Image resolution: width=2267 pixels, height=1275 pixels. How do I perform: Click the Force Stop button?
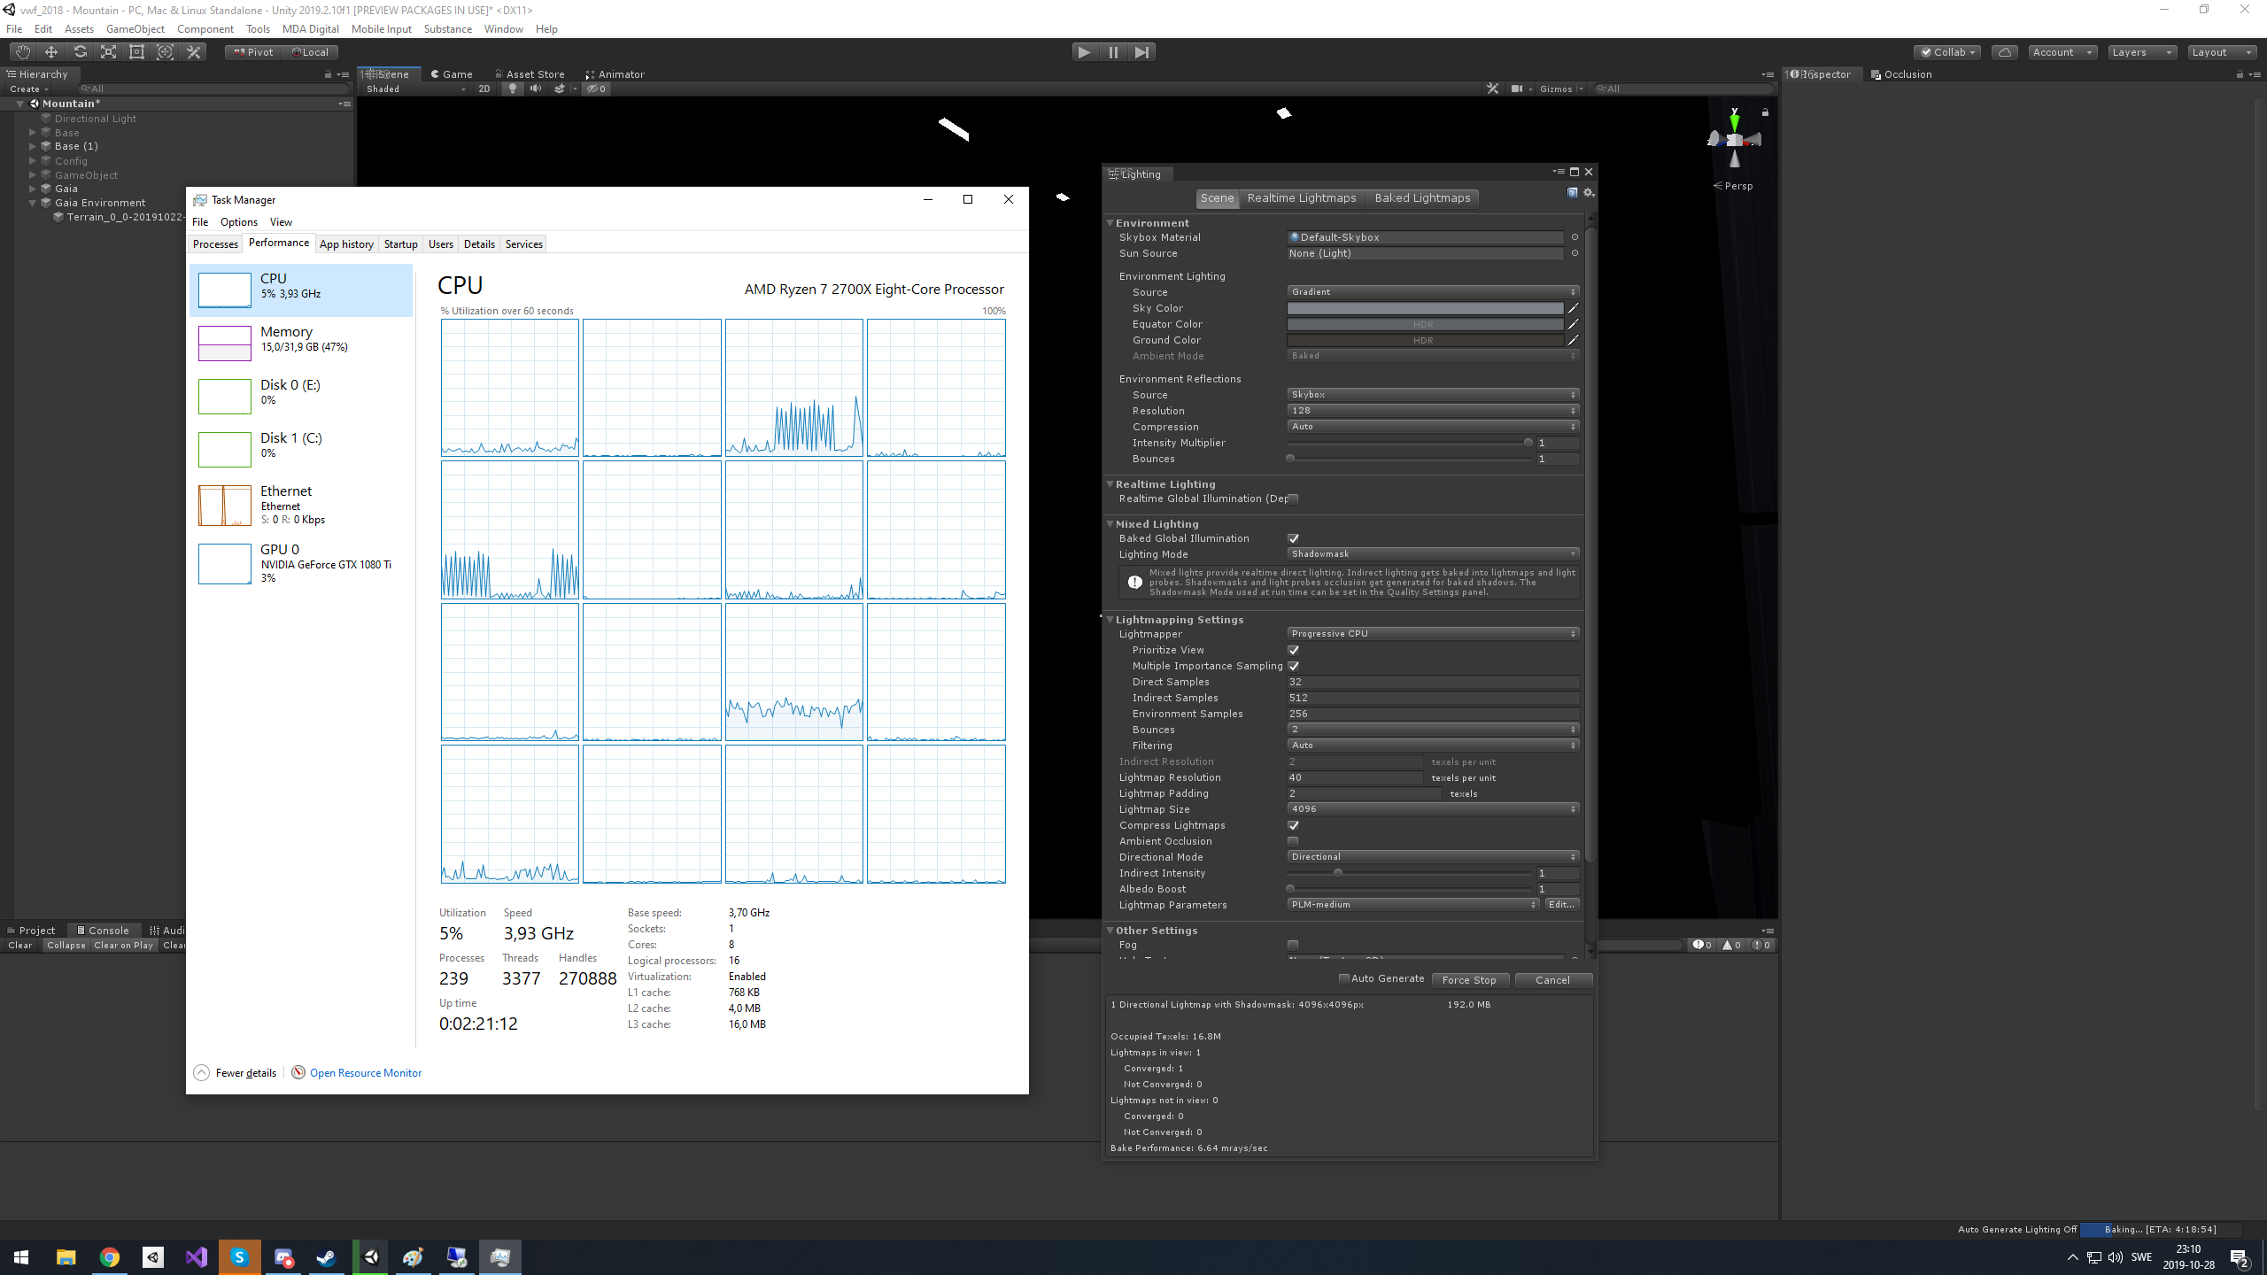coord(1468,980)
